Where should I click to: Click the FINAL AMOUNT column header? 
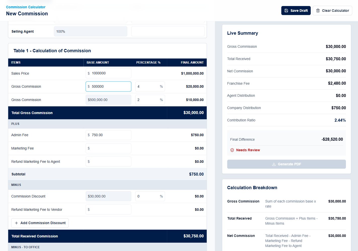pos(192,63)
